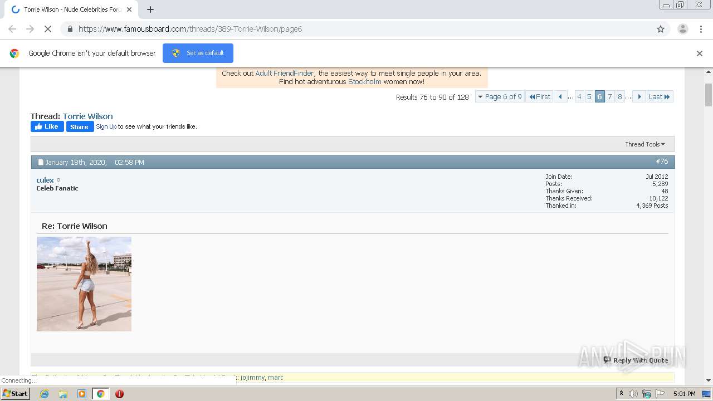The width and height of the screenshot is (713, 401).
Task: Click the Show desktop button
Action: tap(707, 394)
